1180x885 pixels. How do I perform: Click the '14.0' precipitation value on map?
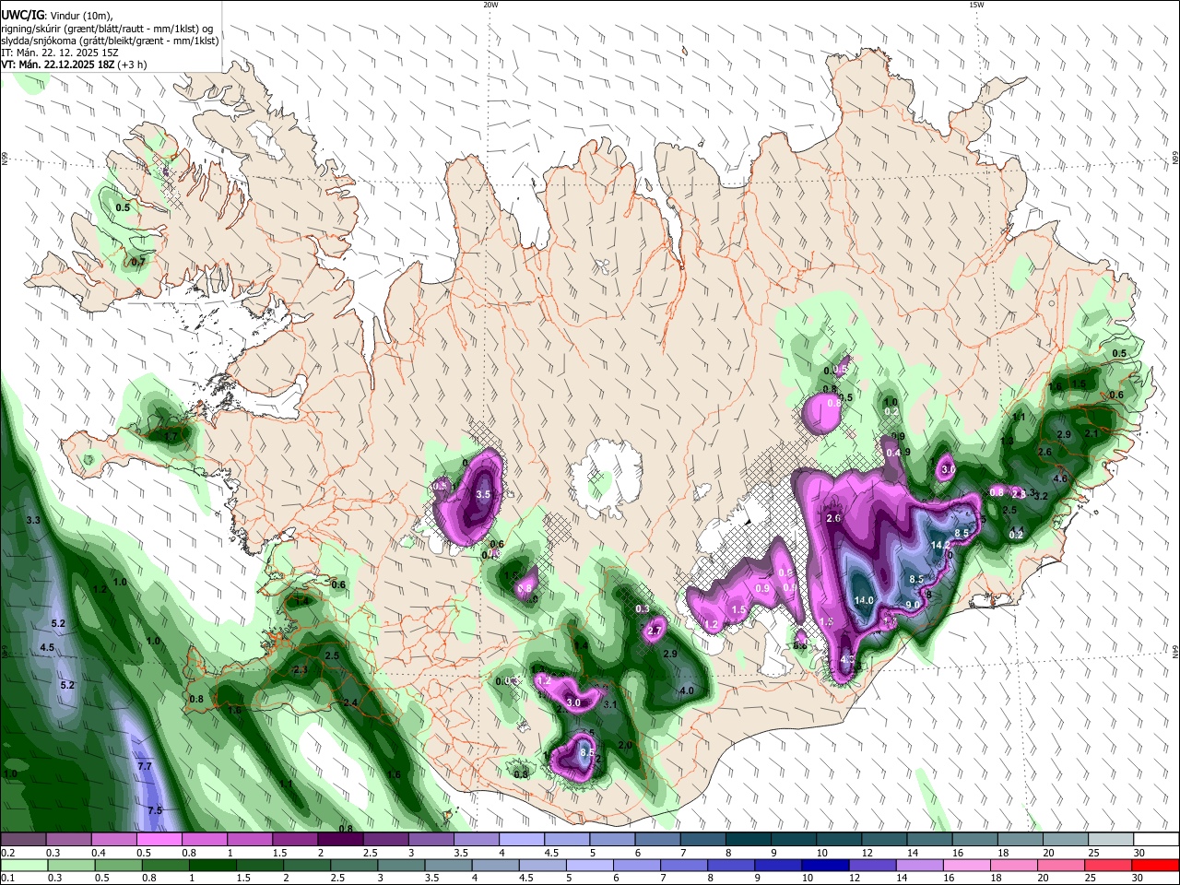pyautogui.click(x=864, y=600)
